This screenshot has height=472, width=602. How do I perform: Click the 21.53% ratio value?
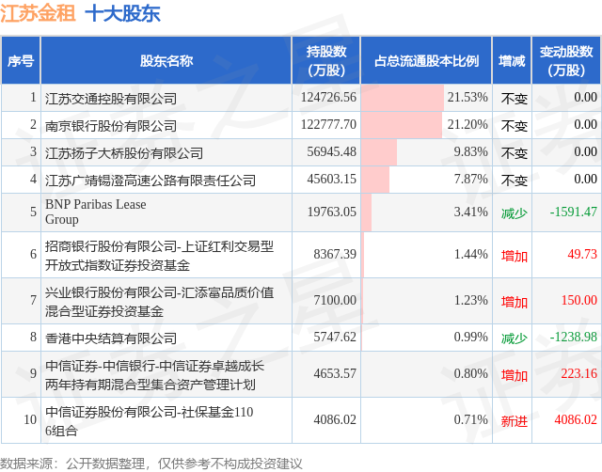click(x=467, y=98)
